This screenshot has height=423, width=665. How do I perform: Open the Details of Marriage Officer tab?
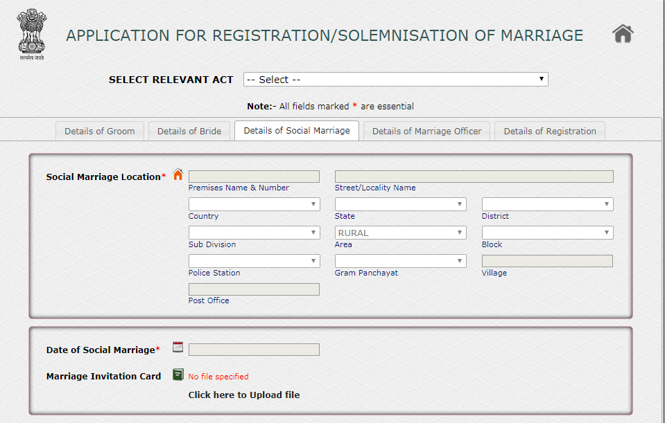[426, 131]
